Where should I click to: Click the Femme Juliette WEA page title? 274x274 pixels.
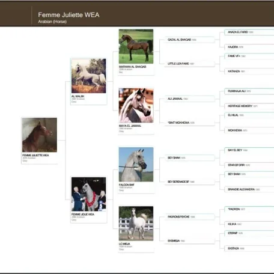(68, 15)
